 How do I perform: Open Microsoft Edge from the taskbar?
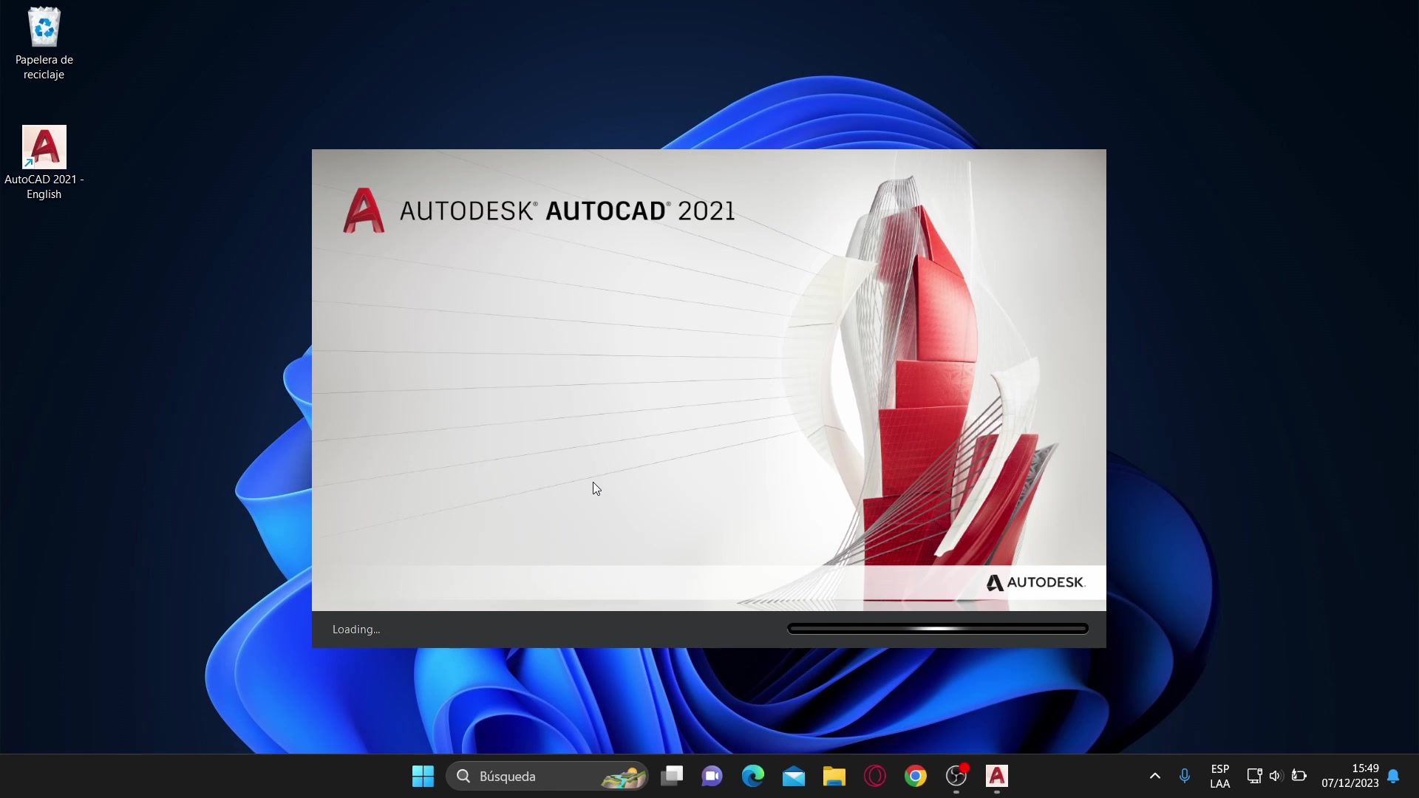click(x=753, y=776)
